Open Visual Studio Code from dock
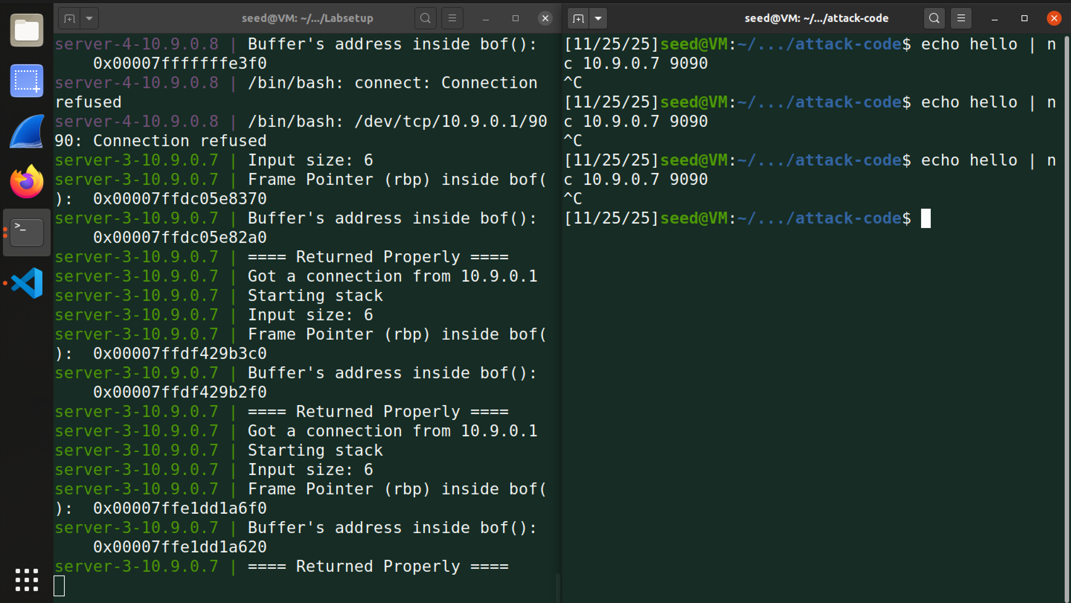Screen dimensions: 1071x603 [27, 283]
